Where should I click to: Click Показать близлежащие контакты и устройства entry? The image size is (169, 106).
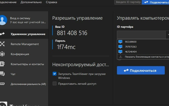(x=143, y=57)
